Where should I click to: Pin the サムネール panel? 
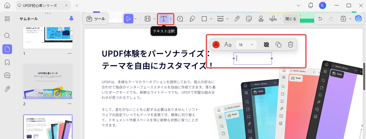(71, 19)
